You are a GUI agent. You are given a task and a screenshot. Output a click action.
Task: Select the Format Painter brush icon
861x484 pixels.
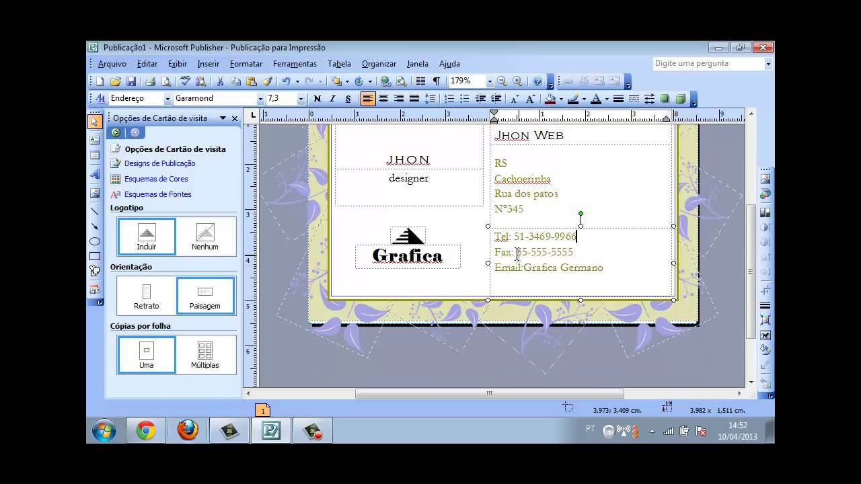coord(267,81)
